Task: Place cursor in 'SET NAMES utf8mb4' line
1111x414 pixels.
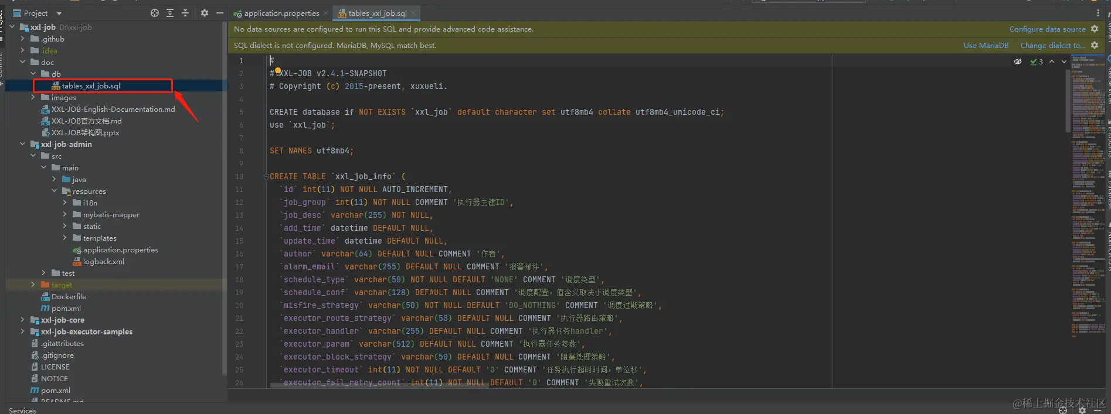Action: [x=311, y=150]
